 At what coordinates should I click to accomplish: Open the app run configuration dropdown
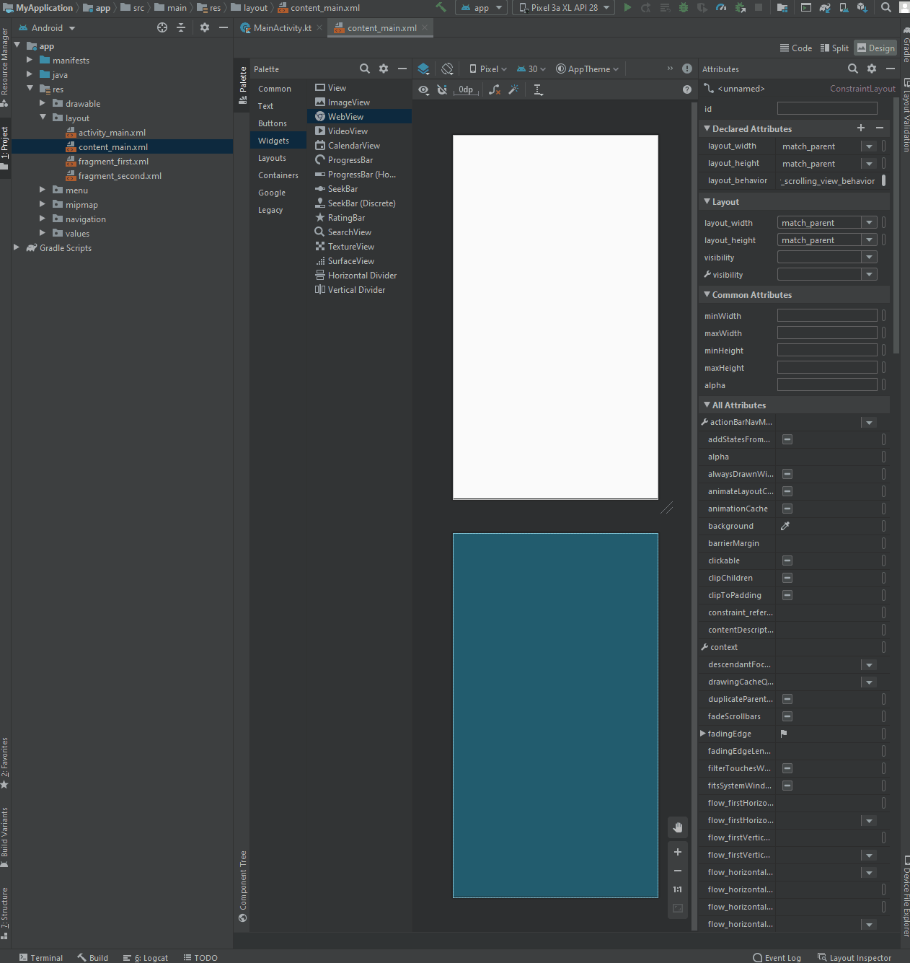click(482, 7)
